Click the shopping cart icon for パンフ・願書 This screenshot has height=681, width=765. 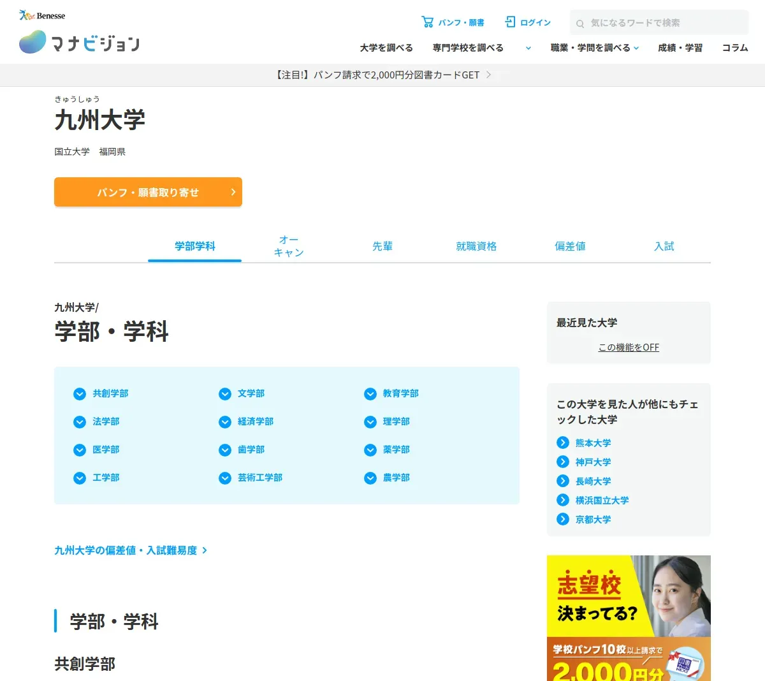point(427,22)
